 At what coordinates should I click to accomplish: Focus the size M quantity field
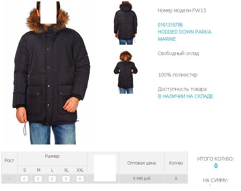(38, 179)
